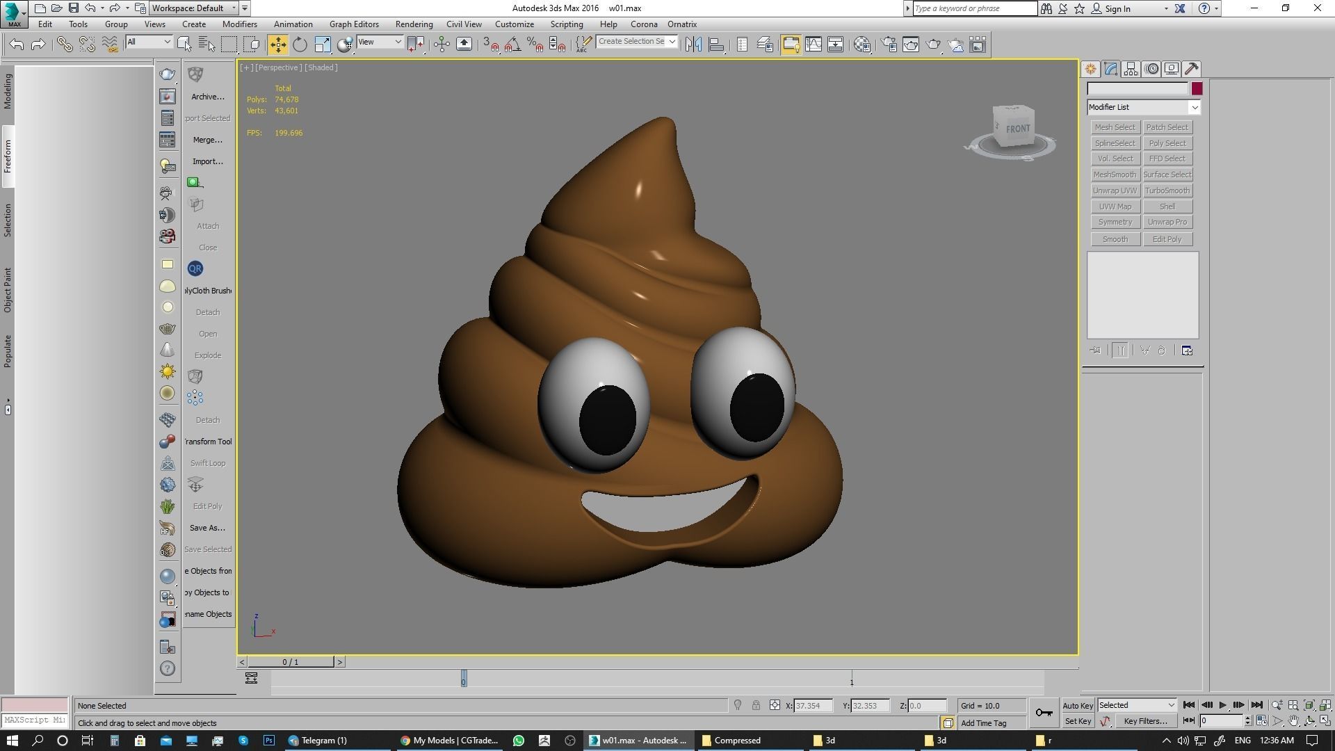The width and height of the screenshot is (1335, 751).
Task: Open the Schematic View icon
Action: (x=836, y=45)
